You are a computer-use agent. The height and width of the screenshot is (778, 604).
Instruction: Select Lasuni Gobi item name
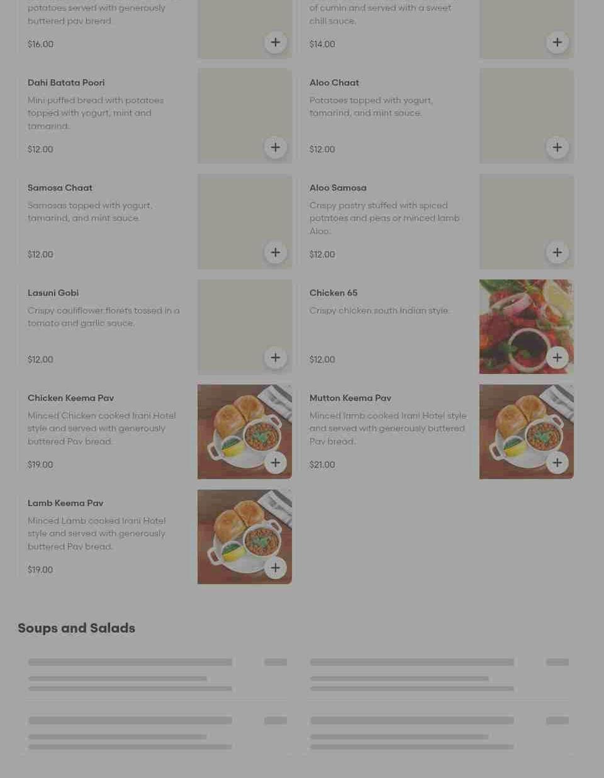click(53, 293)
